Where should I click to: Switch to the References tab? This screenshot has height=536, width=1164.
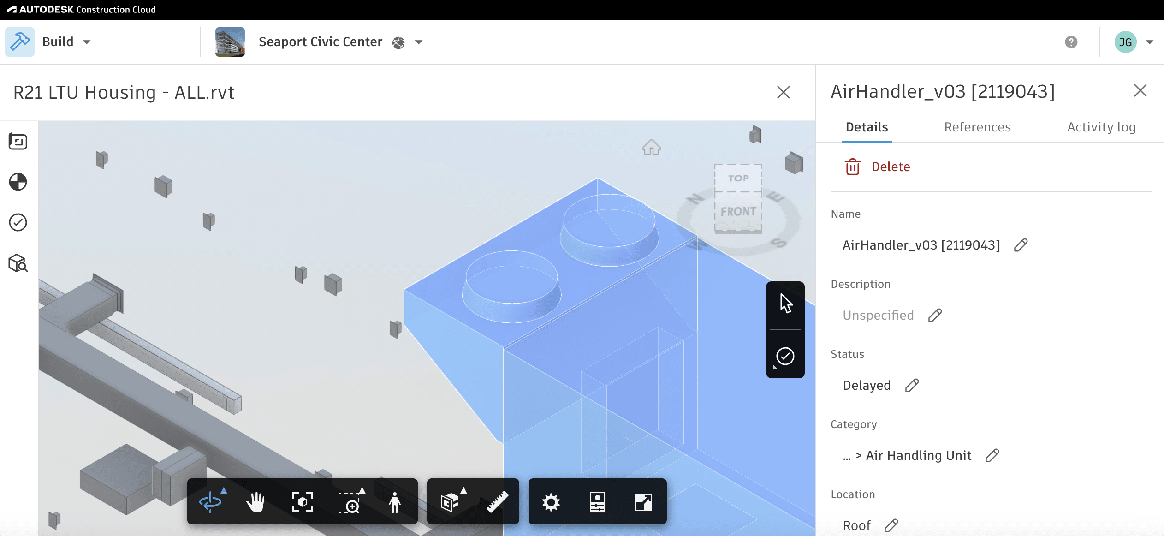point(977,127)
